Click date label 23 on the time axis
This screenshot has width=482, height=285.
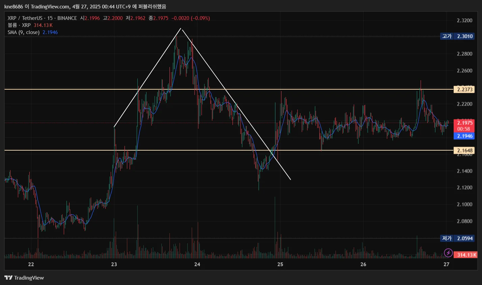114,264
